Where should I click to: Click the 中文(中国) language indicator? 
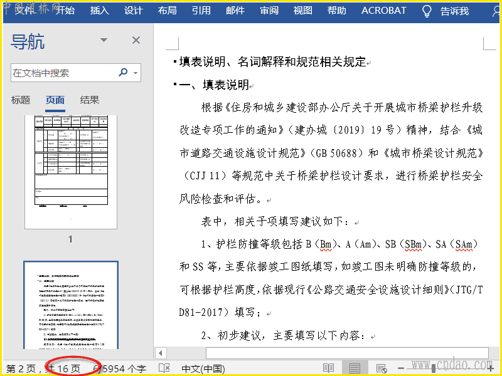[203, 368]
